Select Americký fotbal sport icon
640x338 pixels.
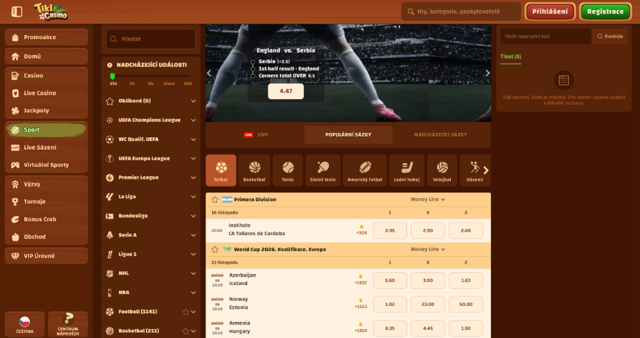click(365, 171)
